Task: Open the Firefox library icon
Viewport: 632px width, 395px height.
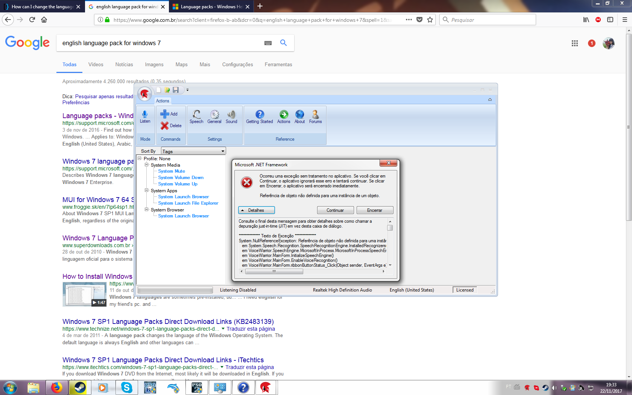Action: coord(586,20)
